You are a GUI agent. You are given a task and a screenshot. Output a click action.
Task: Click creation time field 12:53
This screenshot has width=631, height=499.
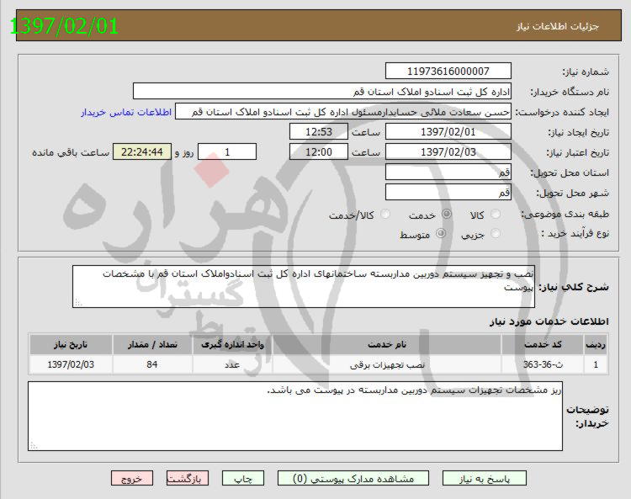[x=319, y=131]
